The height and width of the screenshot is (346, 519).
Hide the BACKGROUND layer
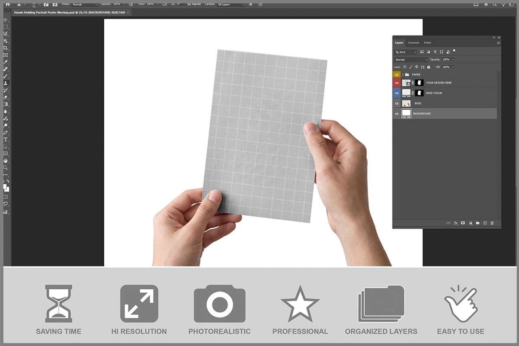pos(397,114)
